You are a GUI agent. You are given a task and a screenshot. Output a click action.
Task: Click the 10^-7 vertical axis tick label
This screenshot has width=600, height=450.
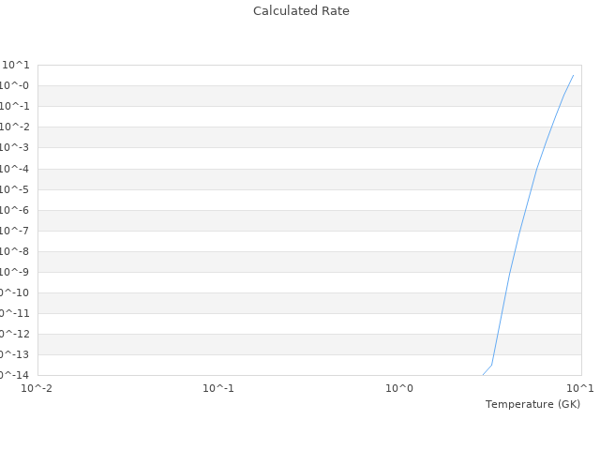point(16,231)
